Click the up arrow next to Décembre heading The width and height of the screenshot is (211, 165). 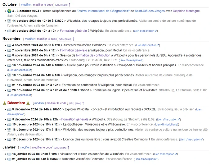pyautogui.click(x=83, y=103)
